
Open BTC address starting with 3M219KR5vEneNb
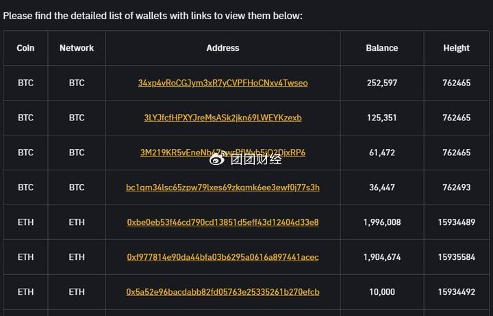point(223,153)
